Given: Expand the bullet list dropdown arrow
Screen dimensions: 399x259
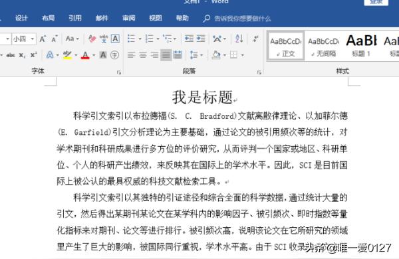Looking at the screenshot, I should 140,39.
